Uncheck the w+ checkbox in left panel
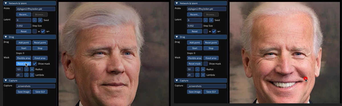 click(x=43, y=31)
